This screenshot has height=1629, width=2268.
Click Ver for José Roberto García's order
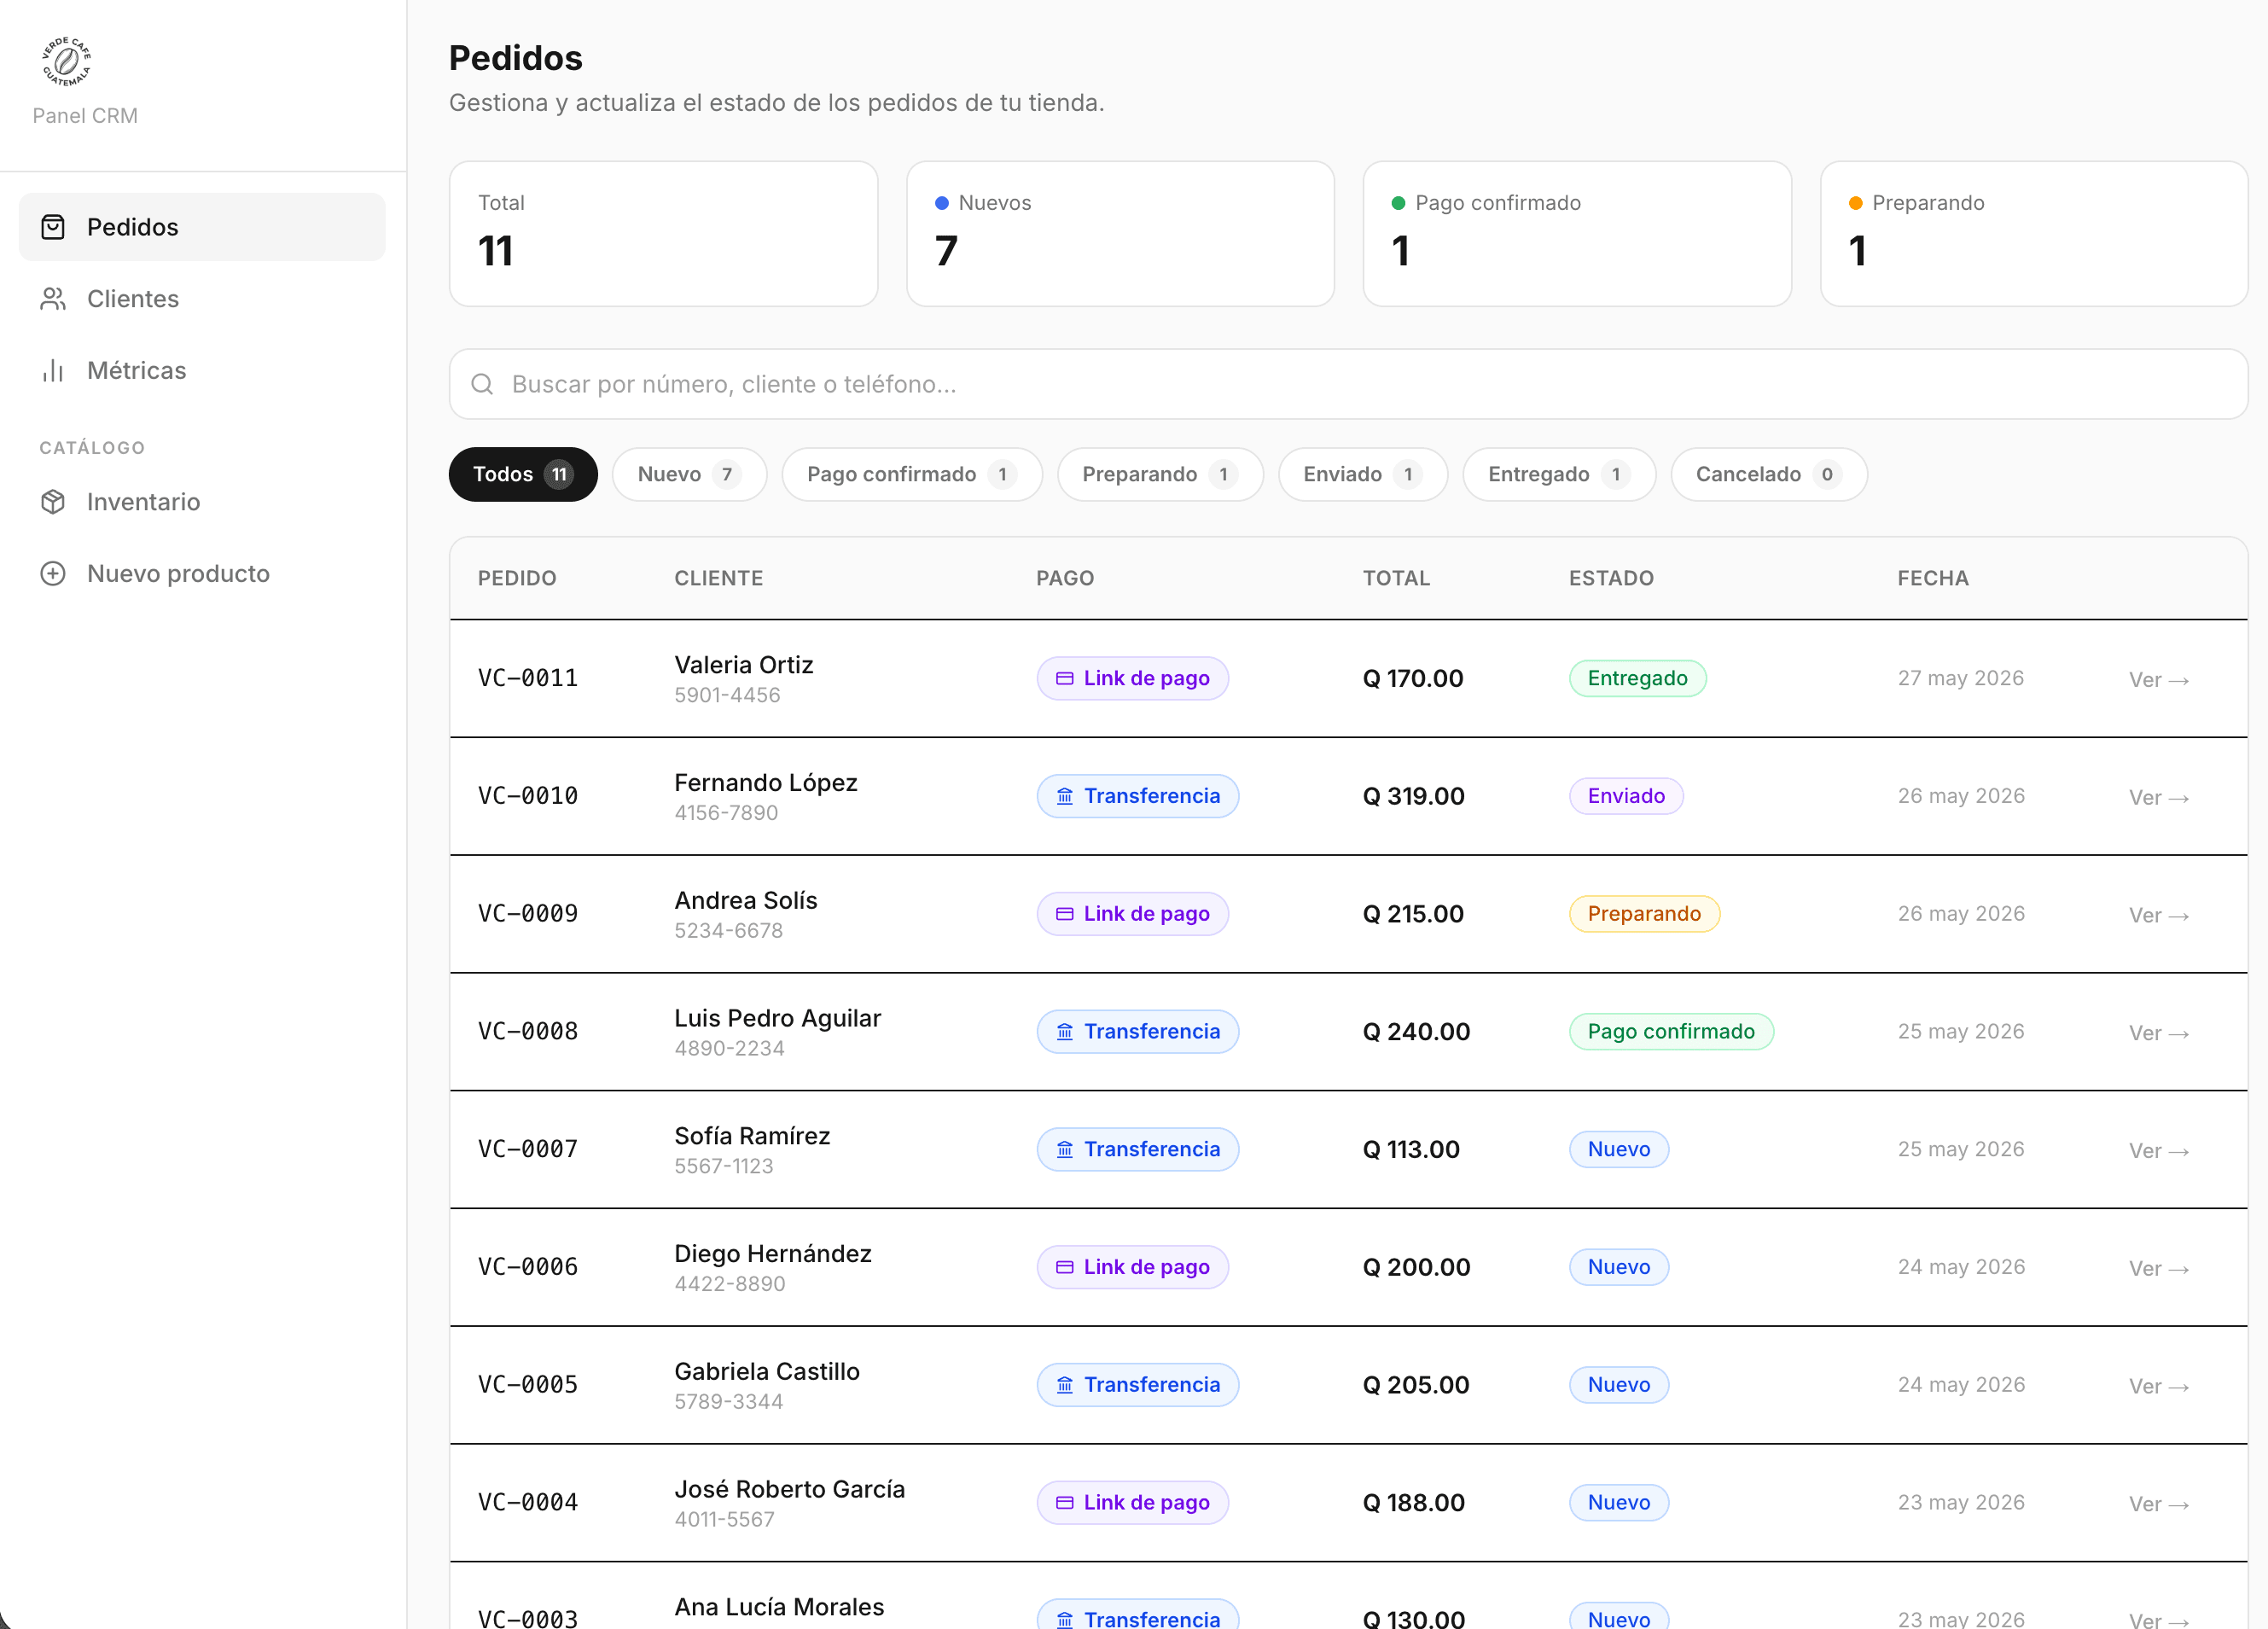[2159, 1504]
